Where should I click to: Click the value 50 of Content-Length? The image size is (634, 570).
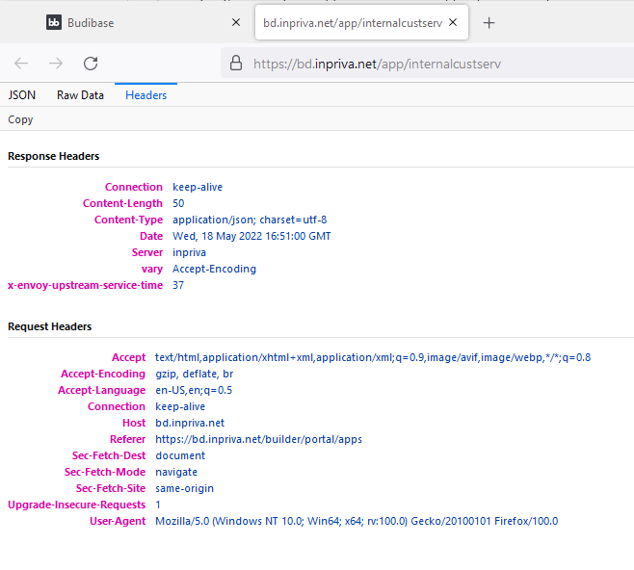(x=178, y=203)
